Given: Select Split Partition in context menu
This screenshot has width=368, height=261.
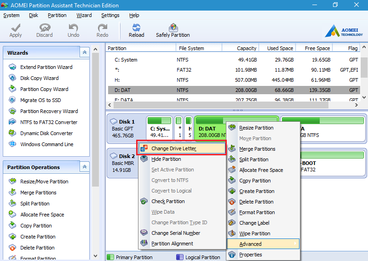Looking at the screenshot, I should (263, 159).
